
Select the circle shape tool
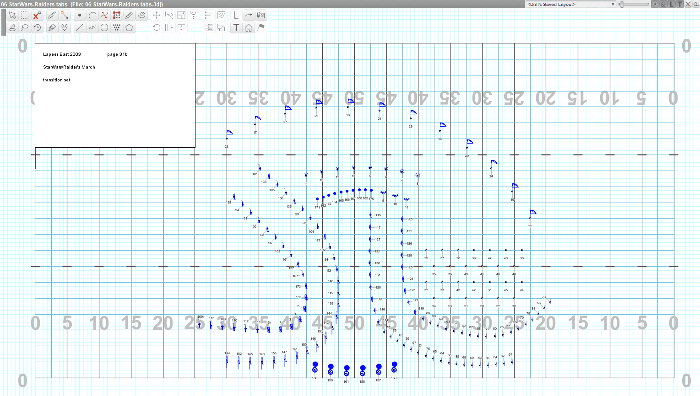coord(104,28)
